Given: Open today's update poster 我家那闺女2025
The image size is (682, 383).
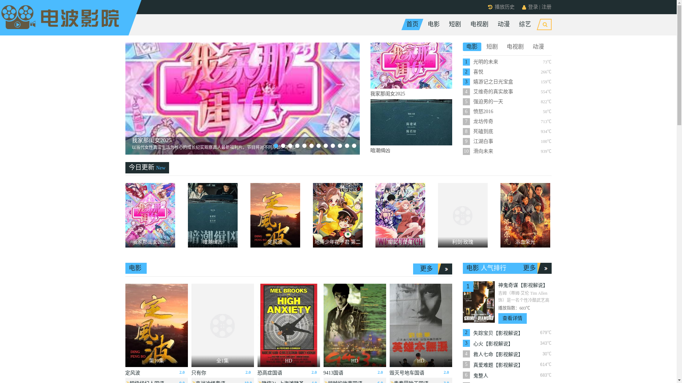Looking at the screenshot, I should point(150,215).
